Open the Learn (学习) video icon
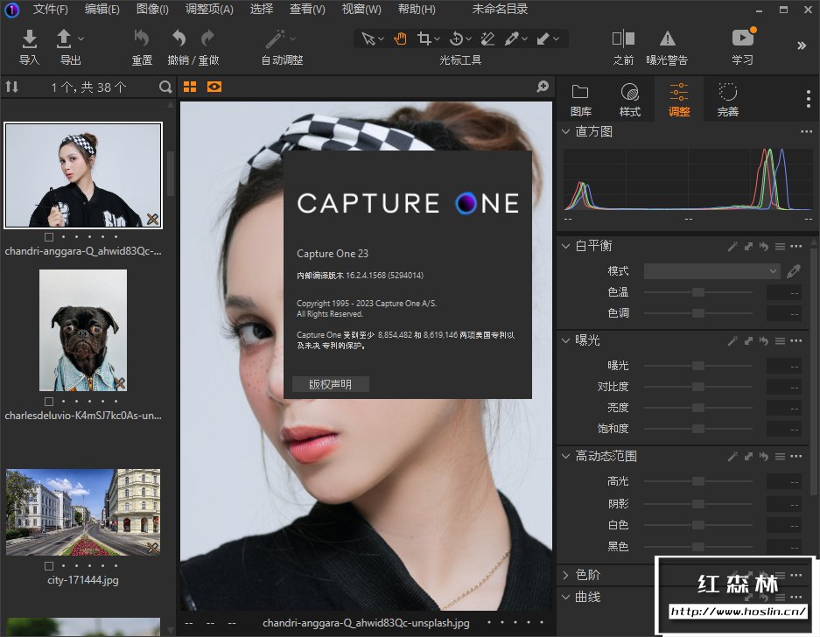This screenshot has width=820, height=637. pyautogui.click(x=742, y=38)
